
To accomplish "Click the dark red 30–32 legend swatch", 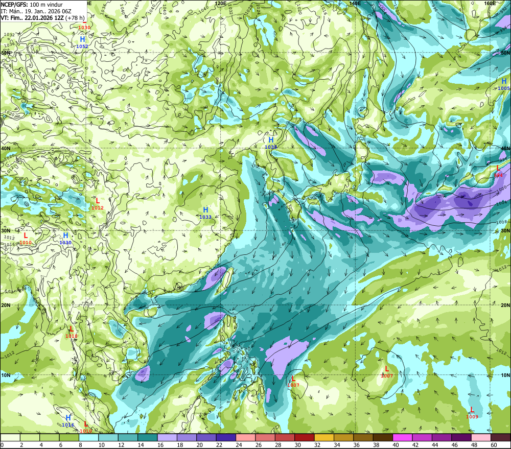I will [305, 437].
